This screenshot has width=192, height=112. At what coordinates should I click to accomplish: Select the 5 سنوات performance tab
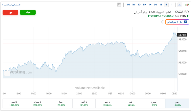pos(37,103)
